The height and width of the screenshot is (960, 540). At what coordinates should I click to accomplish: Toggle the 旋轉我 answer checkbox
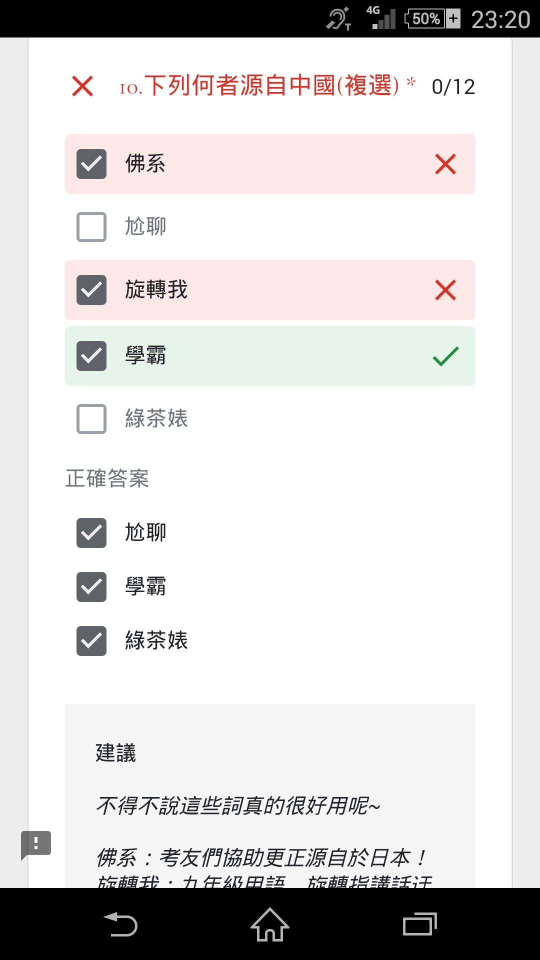pos(91,290)
